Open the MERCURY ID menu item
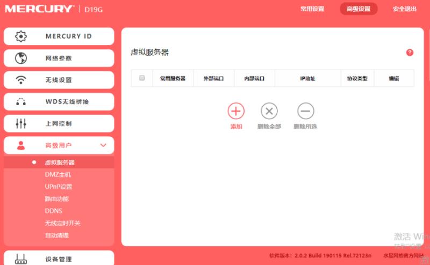 pyautogui.click(x=59, y=36)
